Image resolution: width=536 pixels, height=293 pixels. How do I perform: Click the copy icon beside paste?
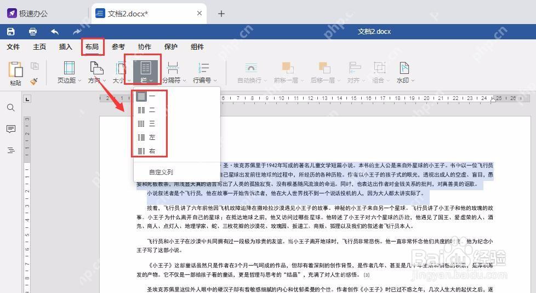[35, 66]
